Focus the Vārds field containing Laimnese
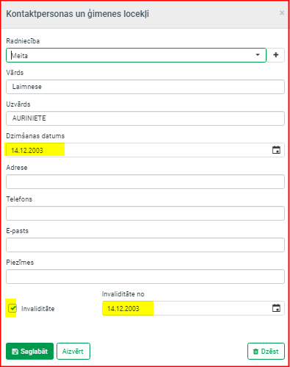This screenshot has height=367, width=290. [145, 87]
